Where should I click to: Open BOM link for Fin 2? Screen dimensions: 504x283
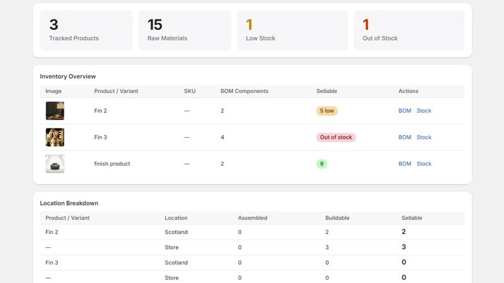click(x=404, y=111)
